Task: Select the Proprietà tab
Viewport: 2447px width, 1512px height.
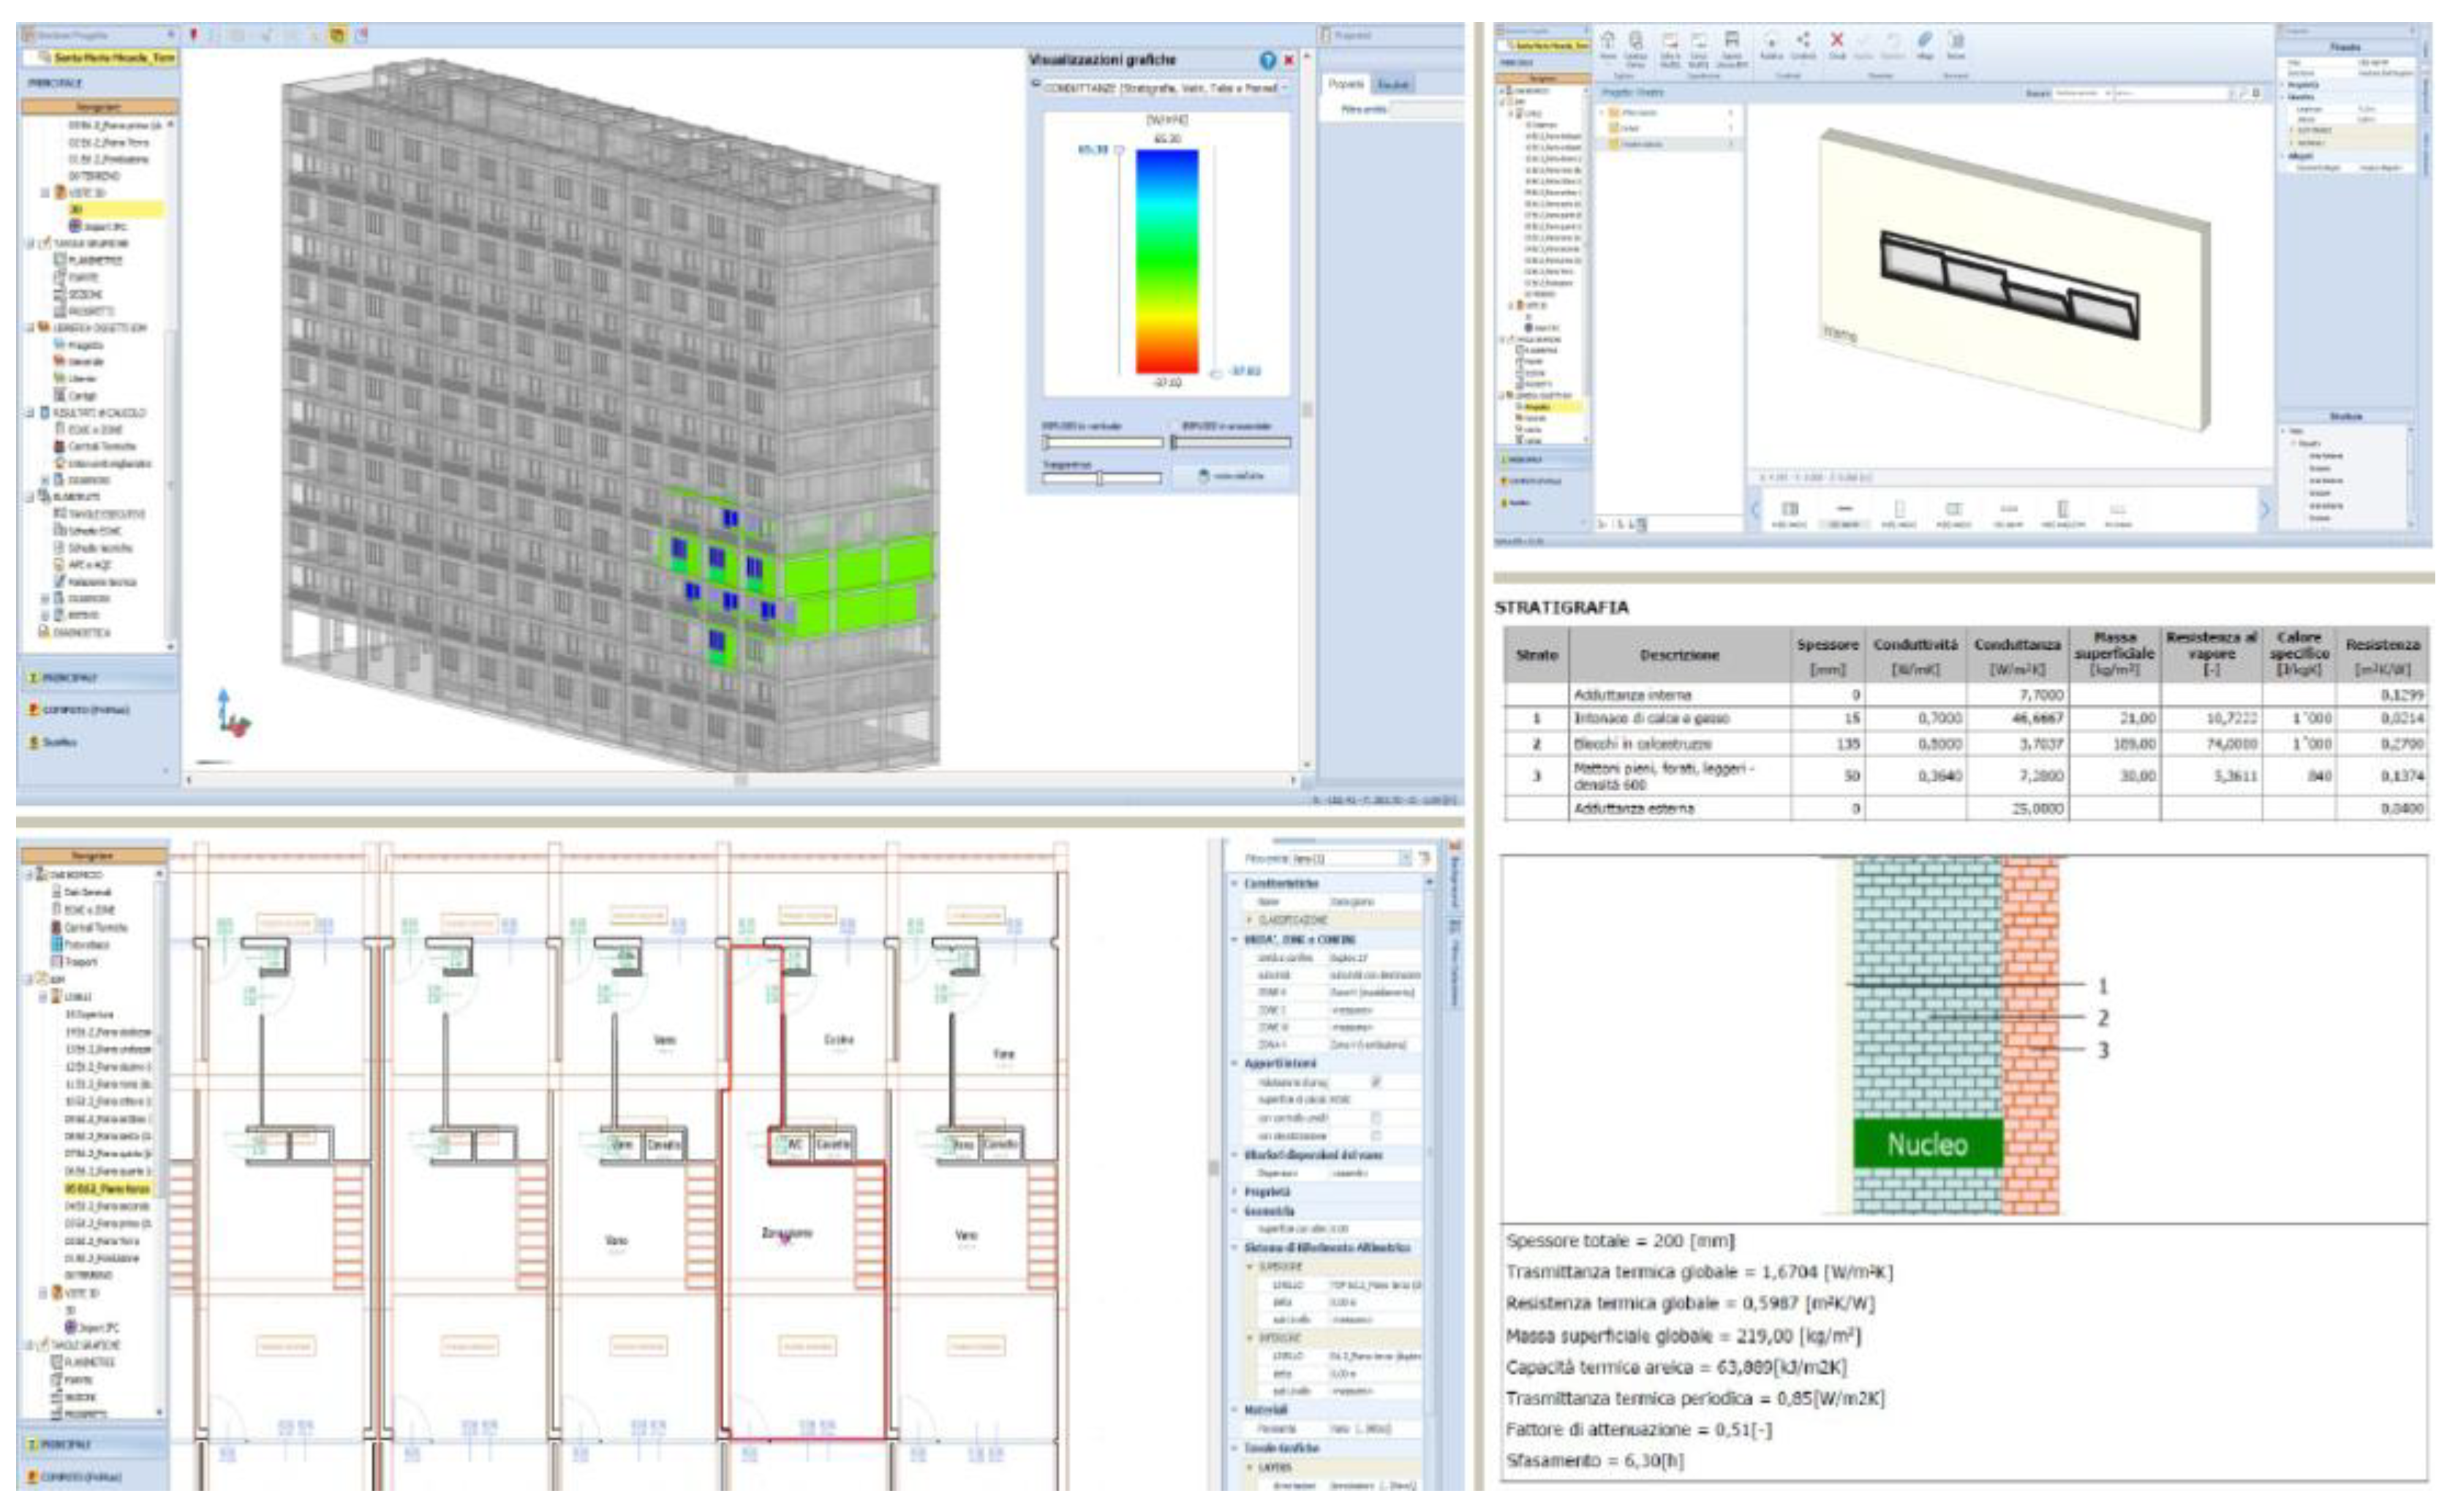Action: point(1346,85)
